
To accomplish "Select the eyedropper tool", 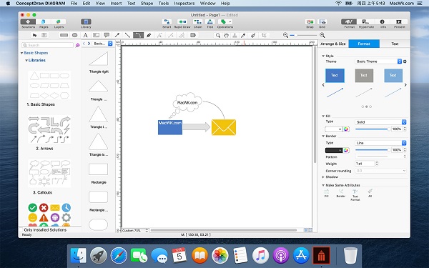I will tap(243, 35).
